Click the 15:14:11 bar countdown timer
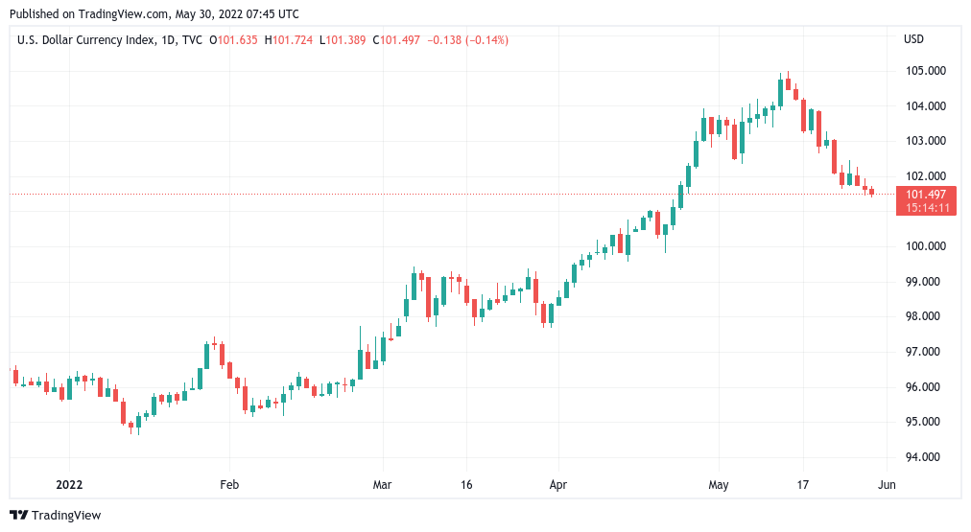This screenshot has width=971, height=532. click(926, 207)
